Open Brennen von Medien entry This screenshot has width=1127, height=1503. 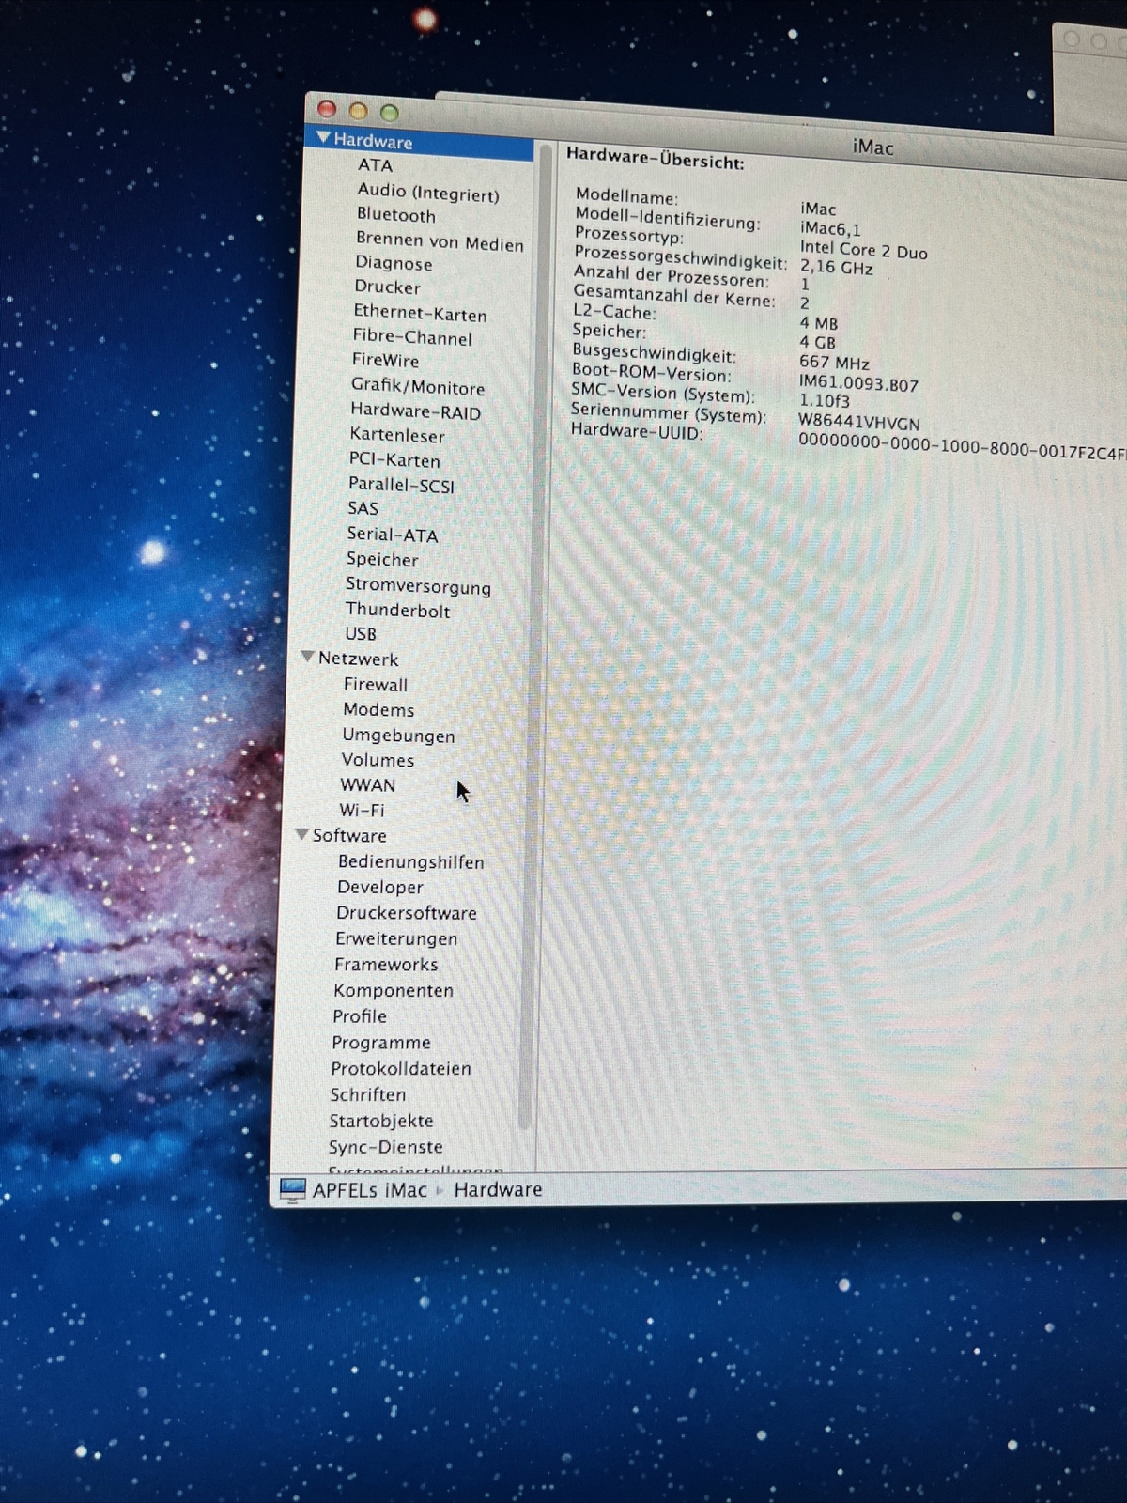(440, 242)
